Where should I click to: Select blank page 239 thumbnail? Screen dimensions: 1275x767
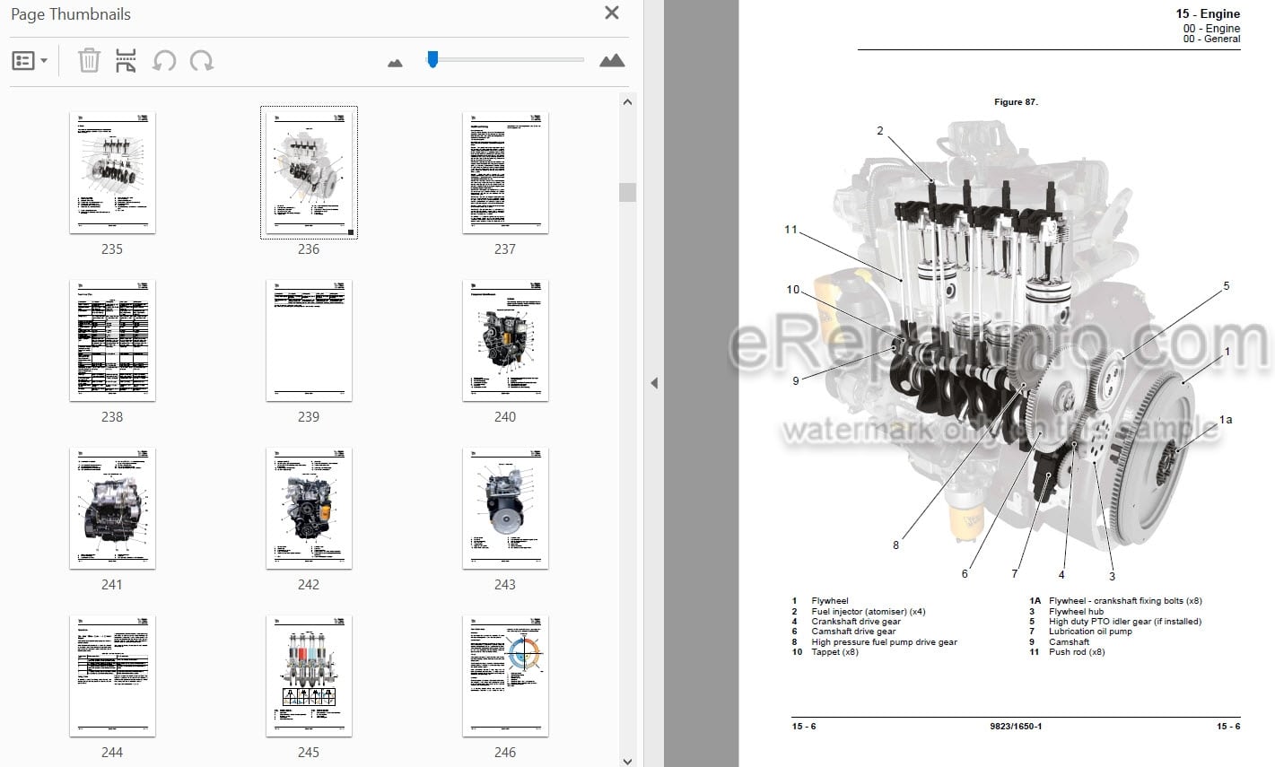[309, 340]
